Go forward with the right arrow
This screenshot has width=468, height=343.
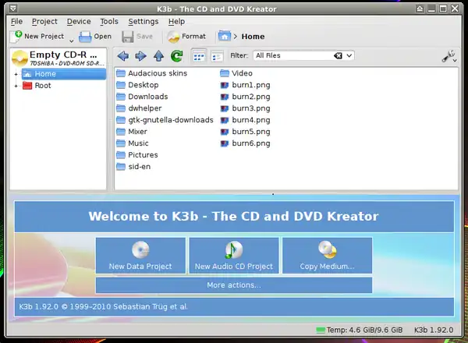coord(140,56)
